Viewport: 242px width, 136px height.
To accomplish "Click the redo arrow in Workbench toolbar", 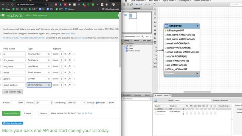I will (141, 5).
